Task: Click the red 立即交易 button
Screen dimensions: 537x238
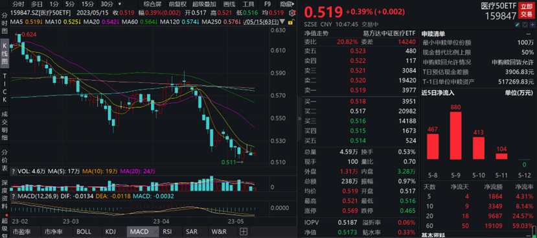Action: click(x=527, y=10)
